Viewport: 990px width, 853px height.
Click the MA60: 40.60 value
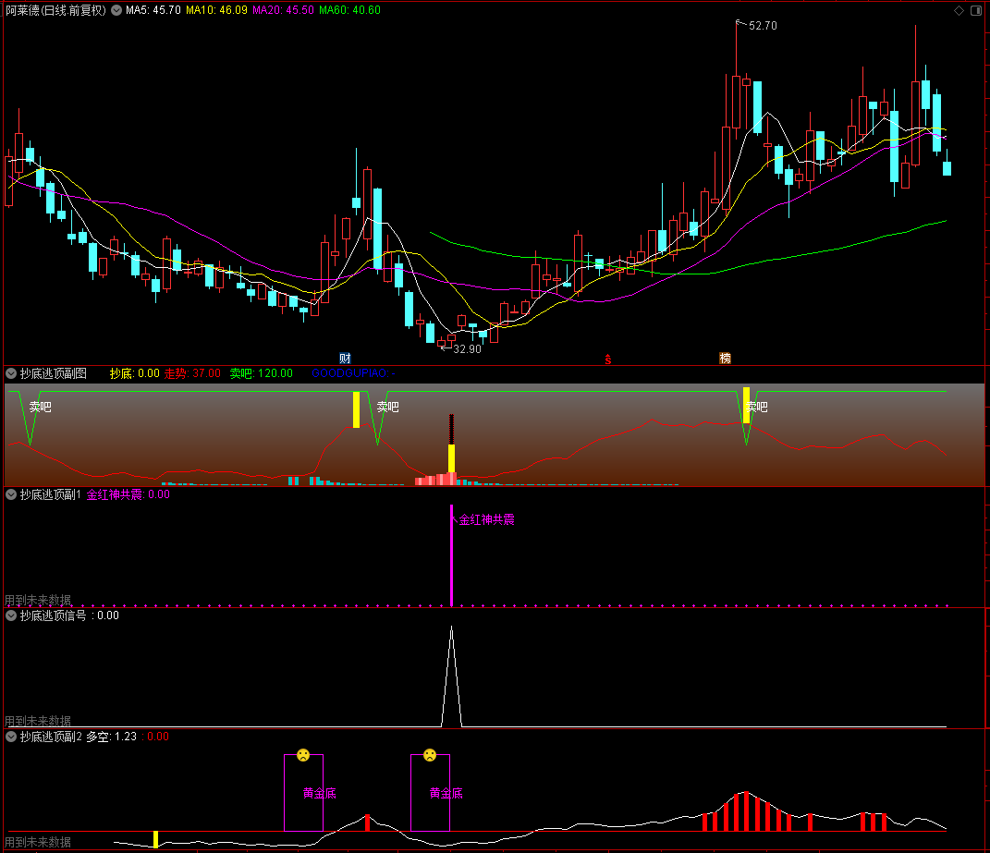349,10
